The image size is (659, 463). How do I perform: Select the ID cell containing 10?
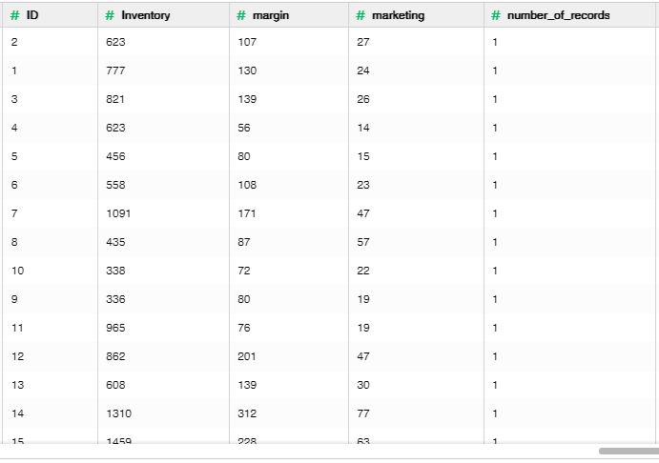click(x=16, y=271)
